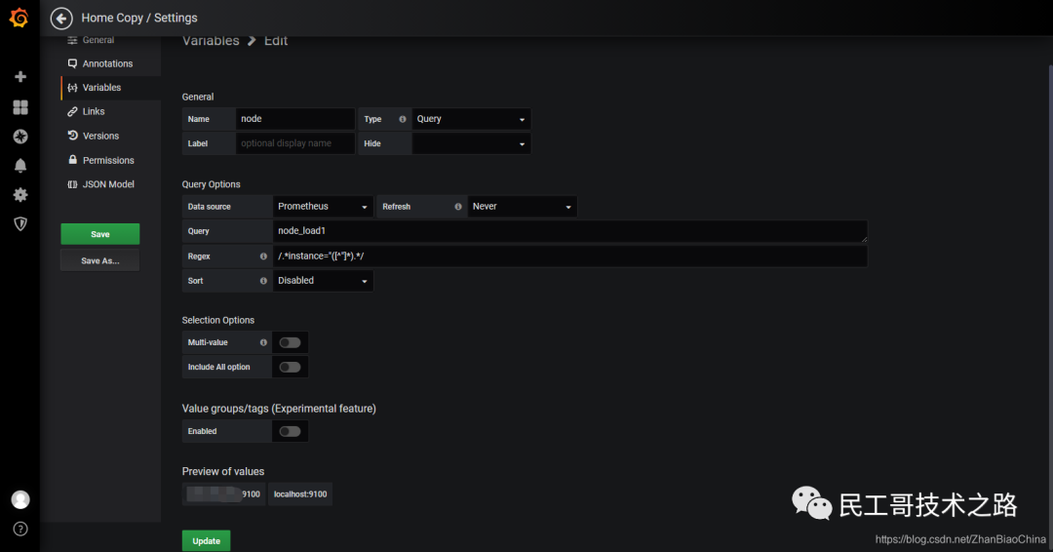Viewport: 1053px width, 552px height.
Task: Click the Multi-value info icon
Action: click(263, 342)
